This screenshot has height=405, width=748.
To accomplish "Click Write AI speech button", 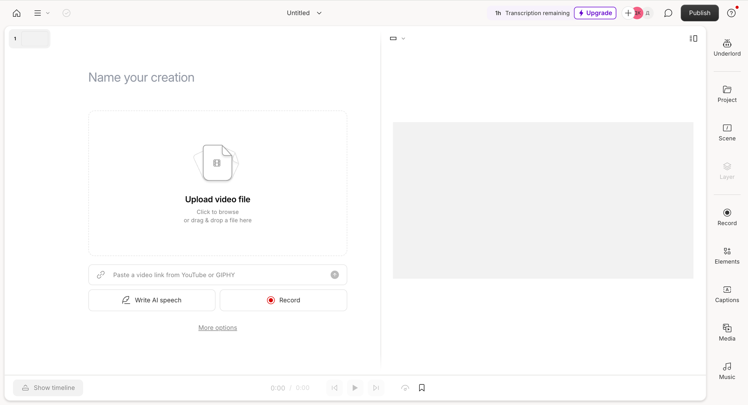I will [x=152, y=300].
